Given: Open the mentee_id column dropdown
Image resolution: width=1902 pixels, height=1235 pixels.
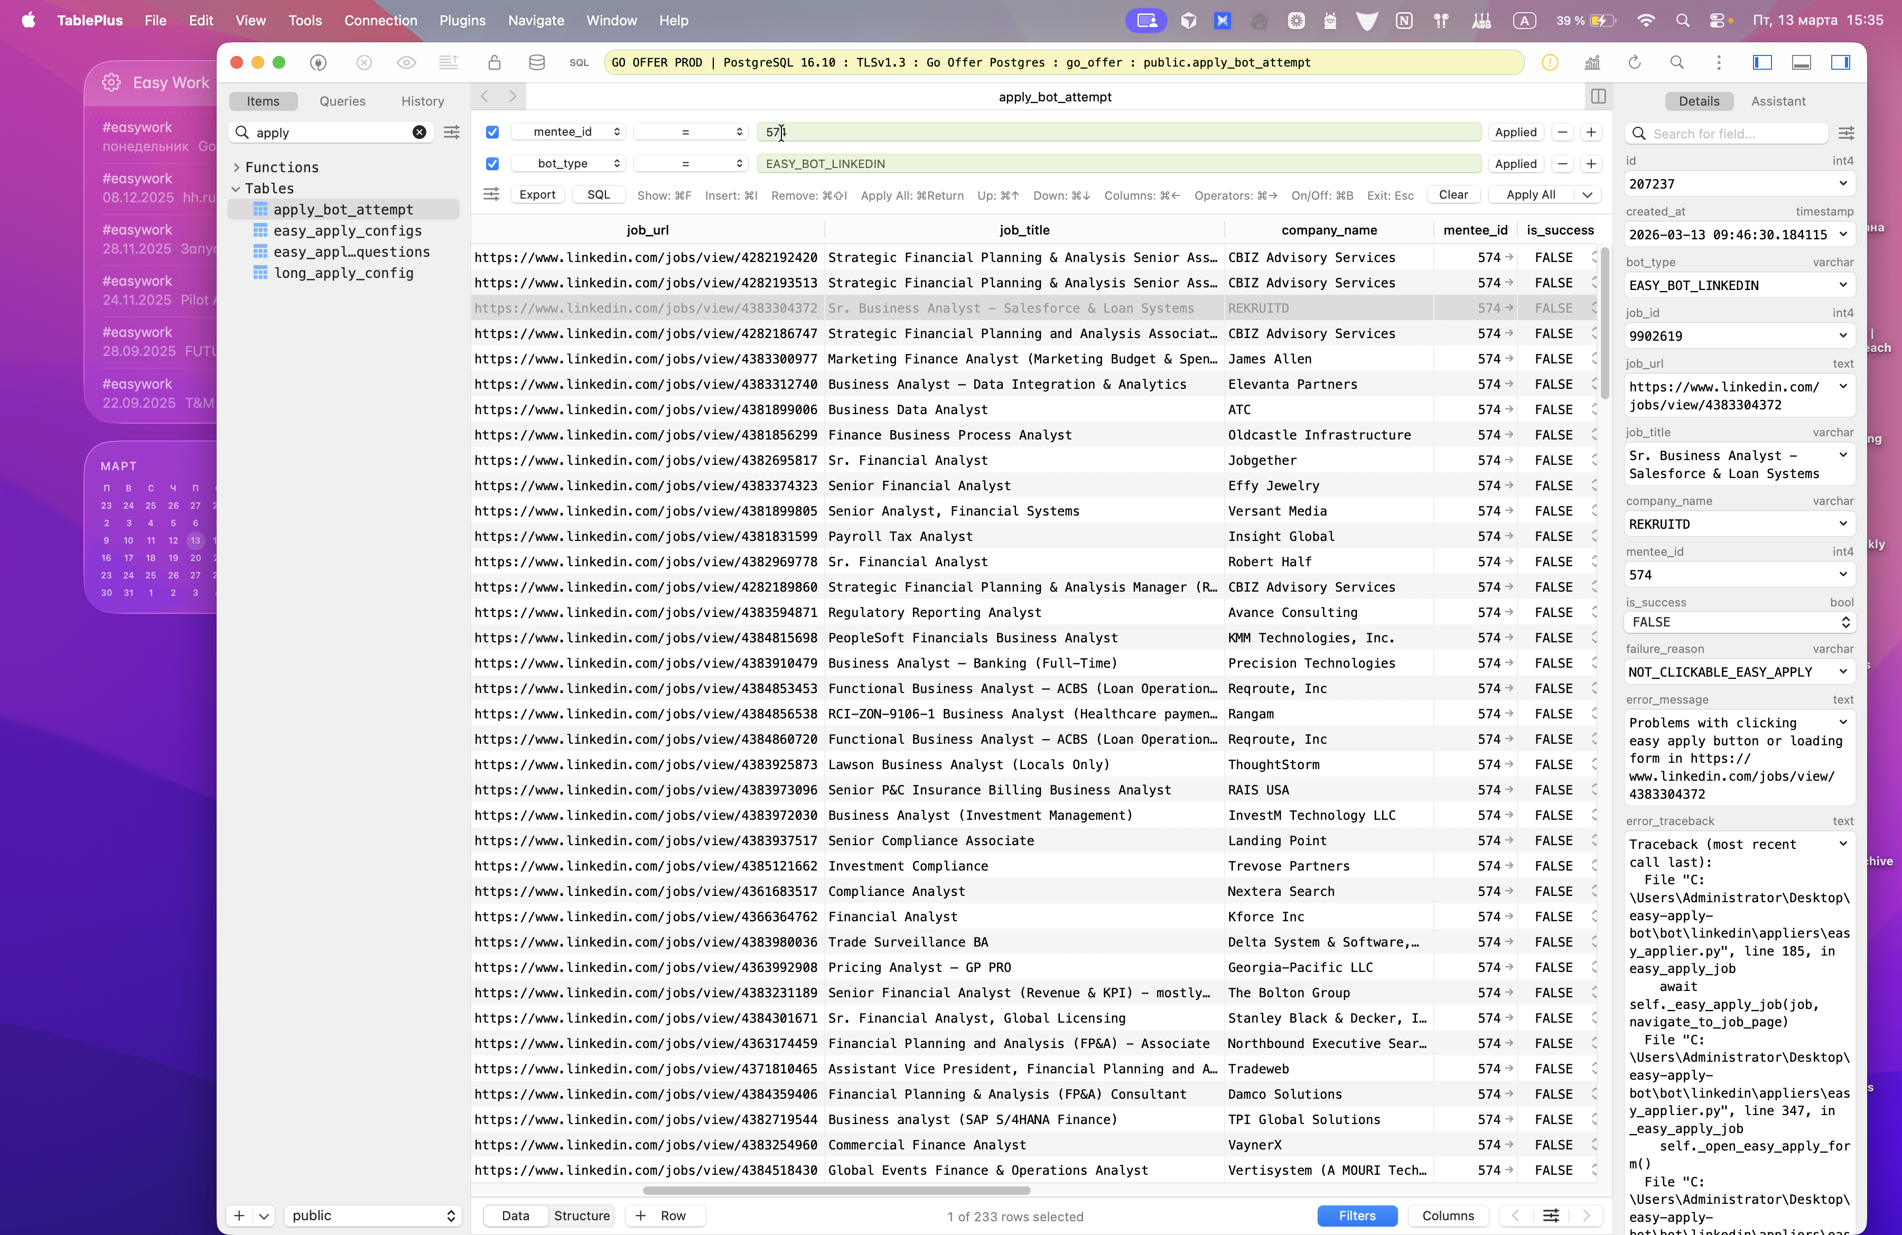Looking at the screenshot, I should 569,132.
